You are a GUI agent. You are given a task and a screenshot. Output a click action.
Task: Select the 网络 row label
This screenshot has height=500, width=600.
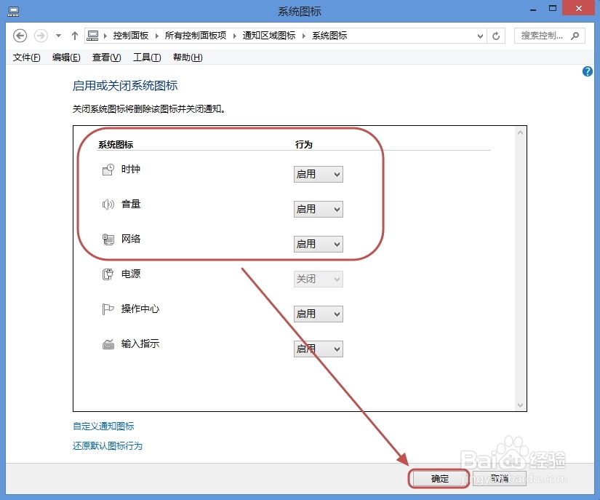pos(131,239)
